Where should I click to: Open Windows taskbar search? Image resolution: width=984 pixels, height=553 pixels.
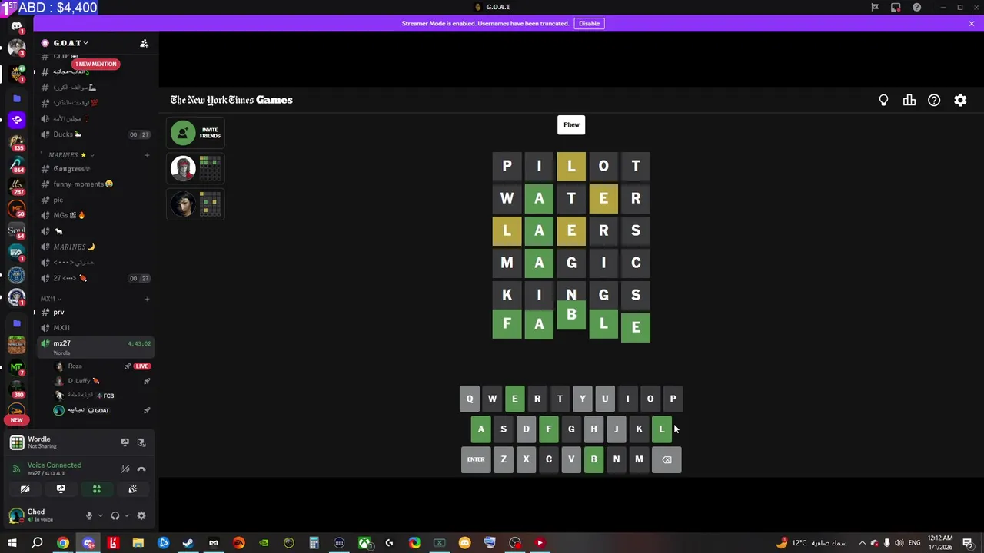point(37,543)
